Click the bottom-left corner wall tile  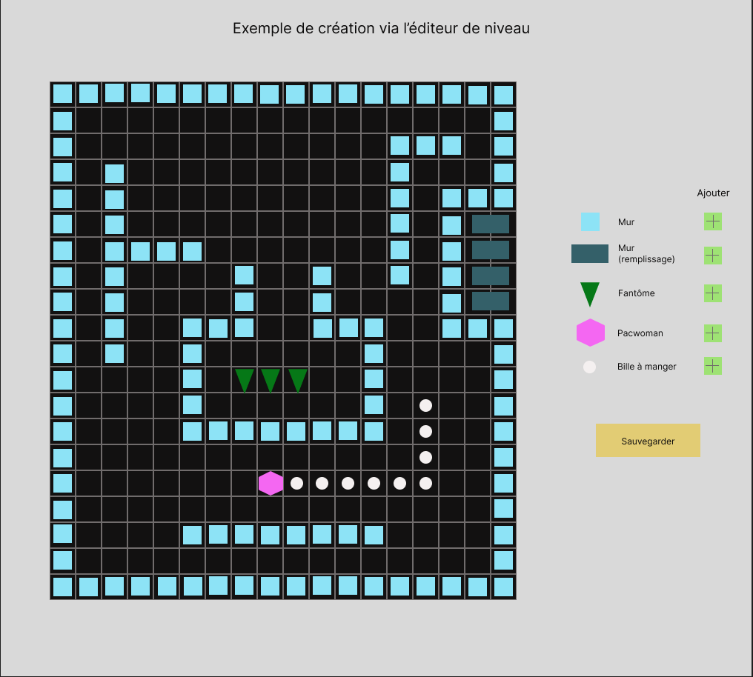pos(62,587)
